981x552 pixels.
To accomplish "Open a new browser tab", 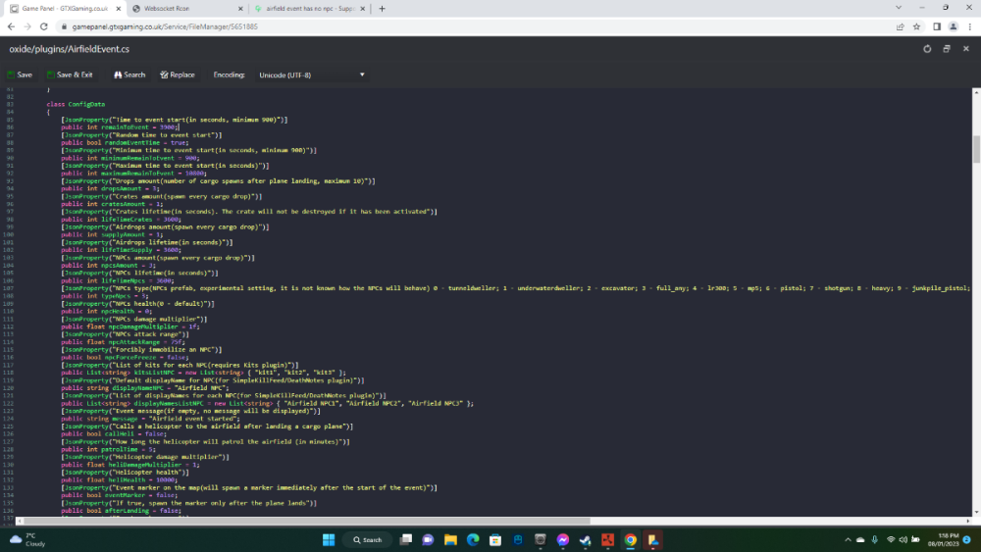I will coord(382,9).
